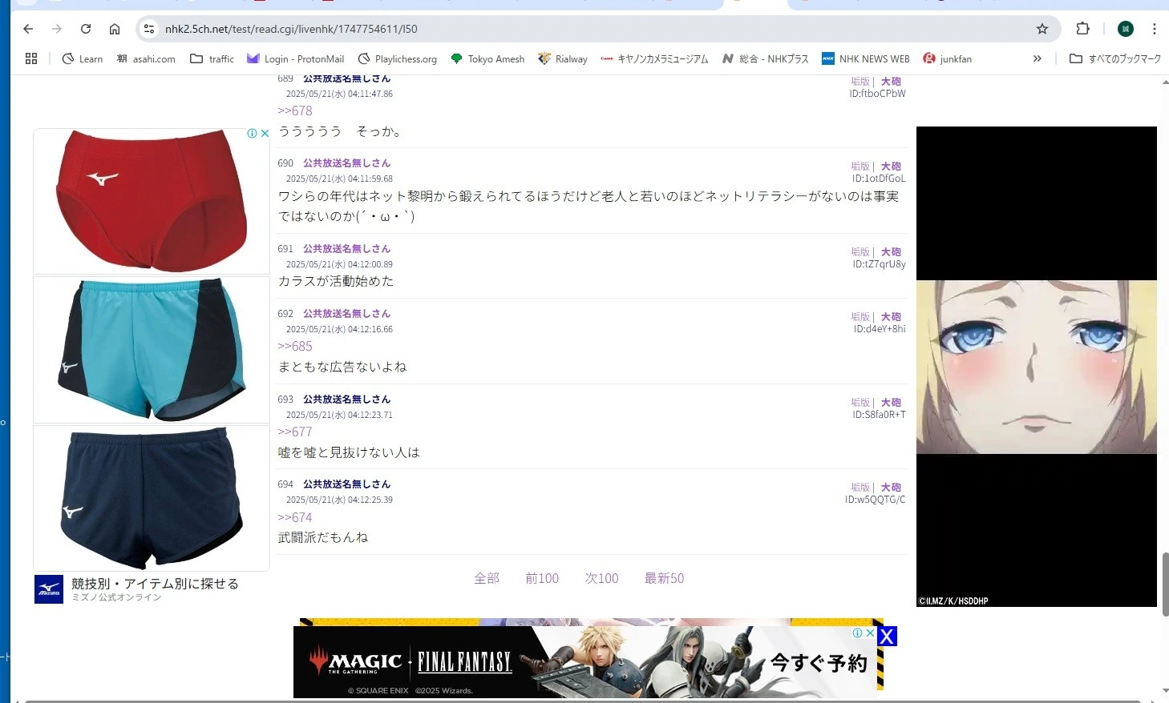Open the キヤノンカメラミュージアム bookmark
This screenshot has width=1169, height=703.
[654, 59]
